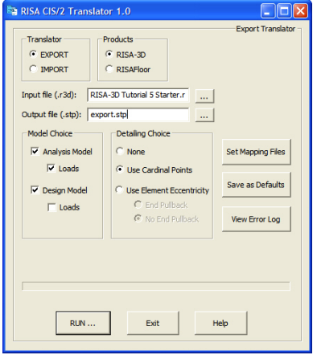The height and width of the screenshot is (355, 317).
Task: Open Help for the translator
Action: coord(220,323)
